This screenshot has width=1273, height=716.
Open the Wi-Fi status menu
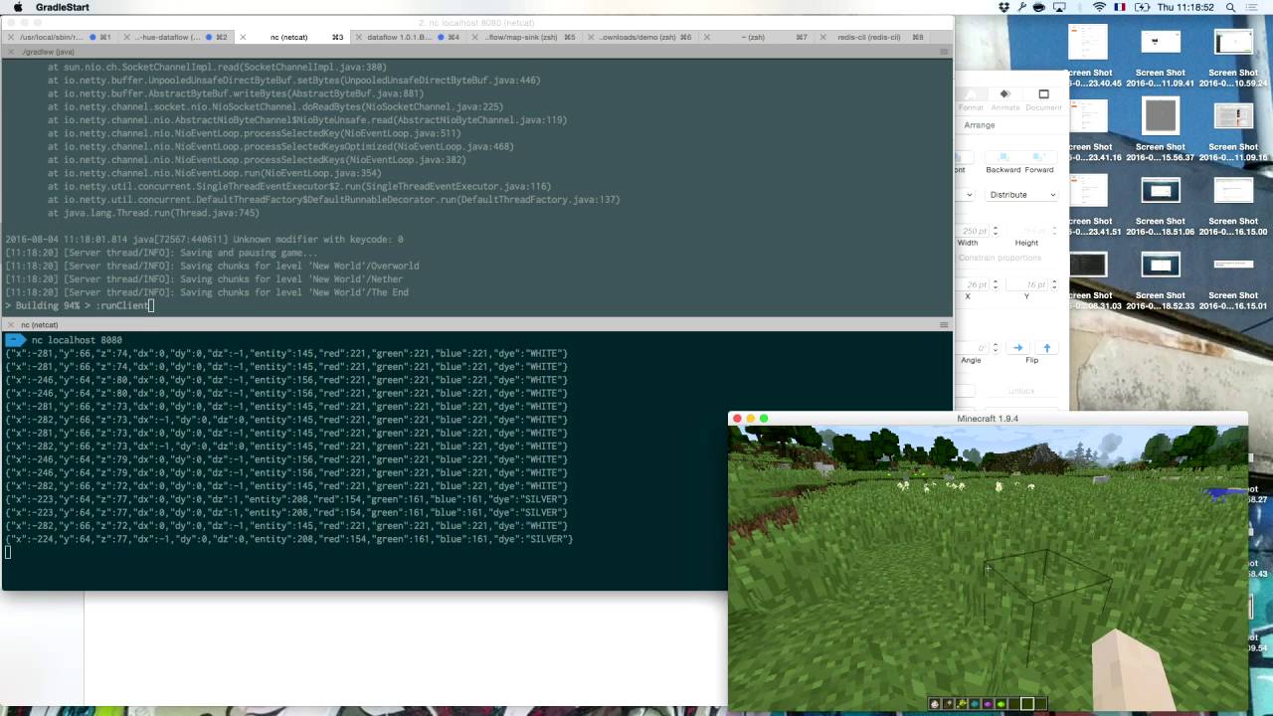(x=1099, y=7)
